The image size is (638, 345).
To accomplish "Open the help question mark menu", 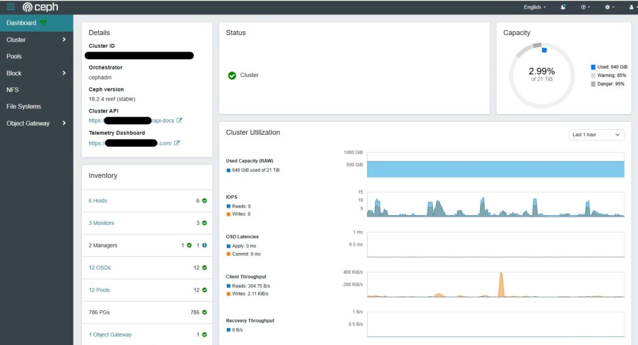I will point(584,7).
